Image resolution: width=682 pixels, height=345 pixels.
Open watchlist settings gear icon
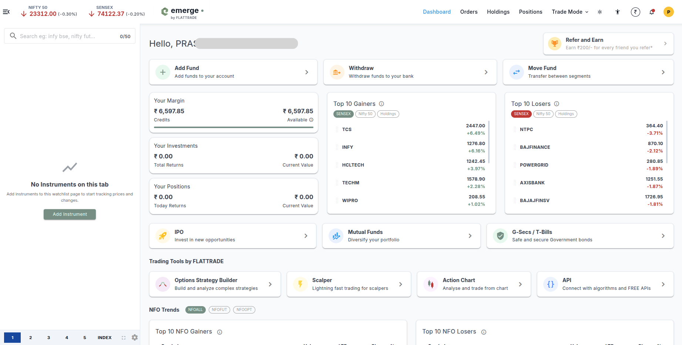[x=135, y=338]
